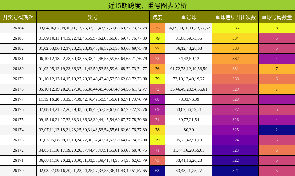This screenshot has width=295, height=176.
Task: Click repeat balls 11,44,16,20,55,63
Action: [189, 150]
